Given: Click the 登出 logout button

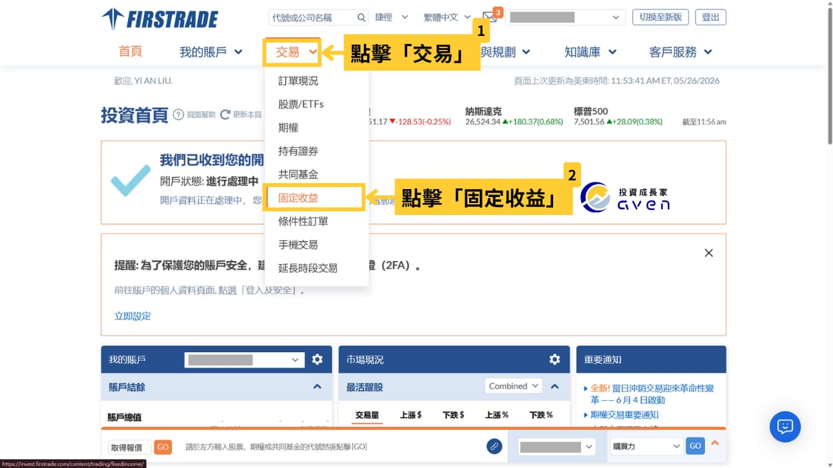Looking at the screenshot, I should [710, 17].
